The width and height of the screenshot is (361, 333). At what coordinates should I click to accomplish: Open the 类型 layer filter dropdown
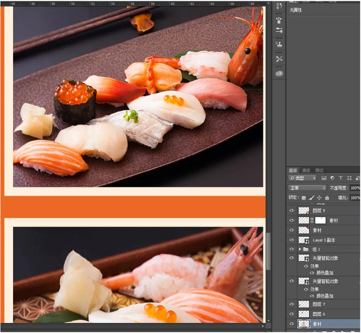click(x=302, y=178)
